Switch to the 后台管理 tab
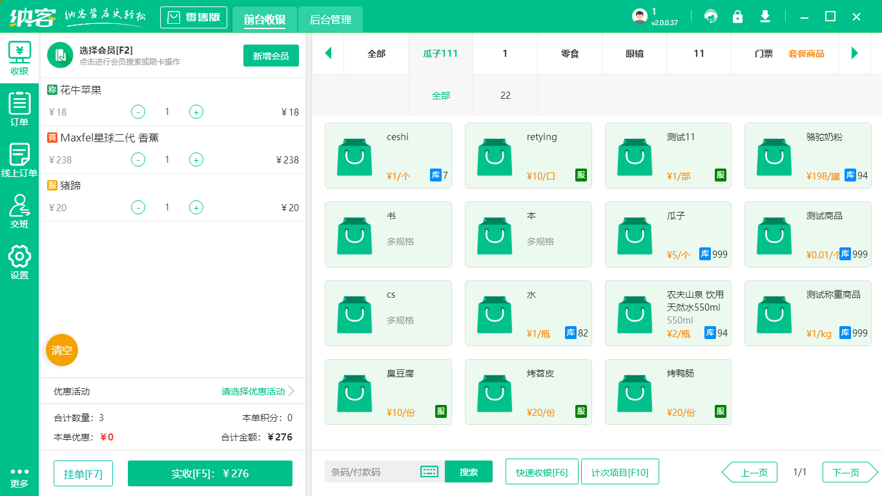The width and height of the screenshot is (882, 496). tap(330, 20)
